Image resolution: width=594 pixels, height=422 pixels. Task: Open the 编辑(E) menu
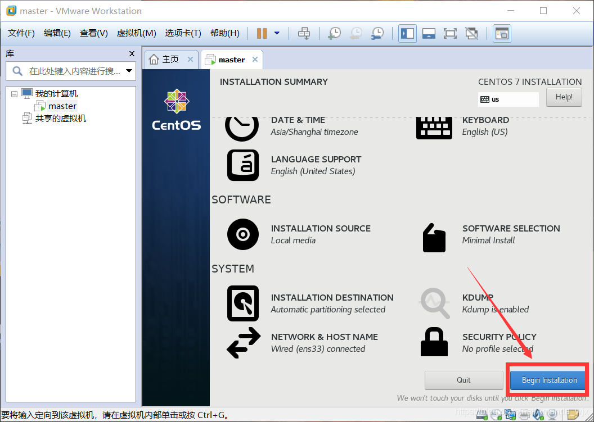(57, 33)
